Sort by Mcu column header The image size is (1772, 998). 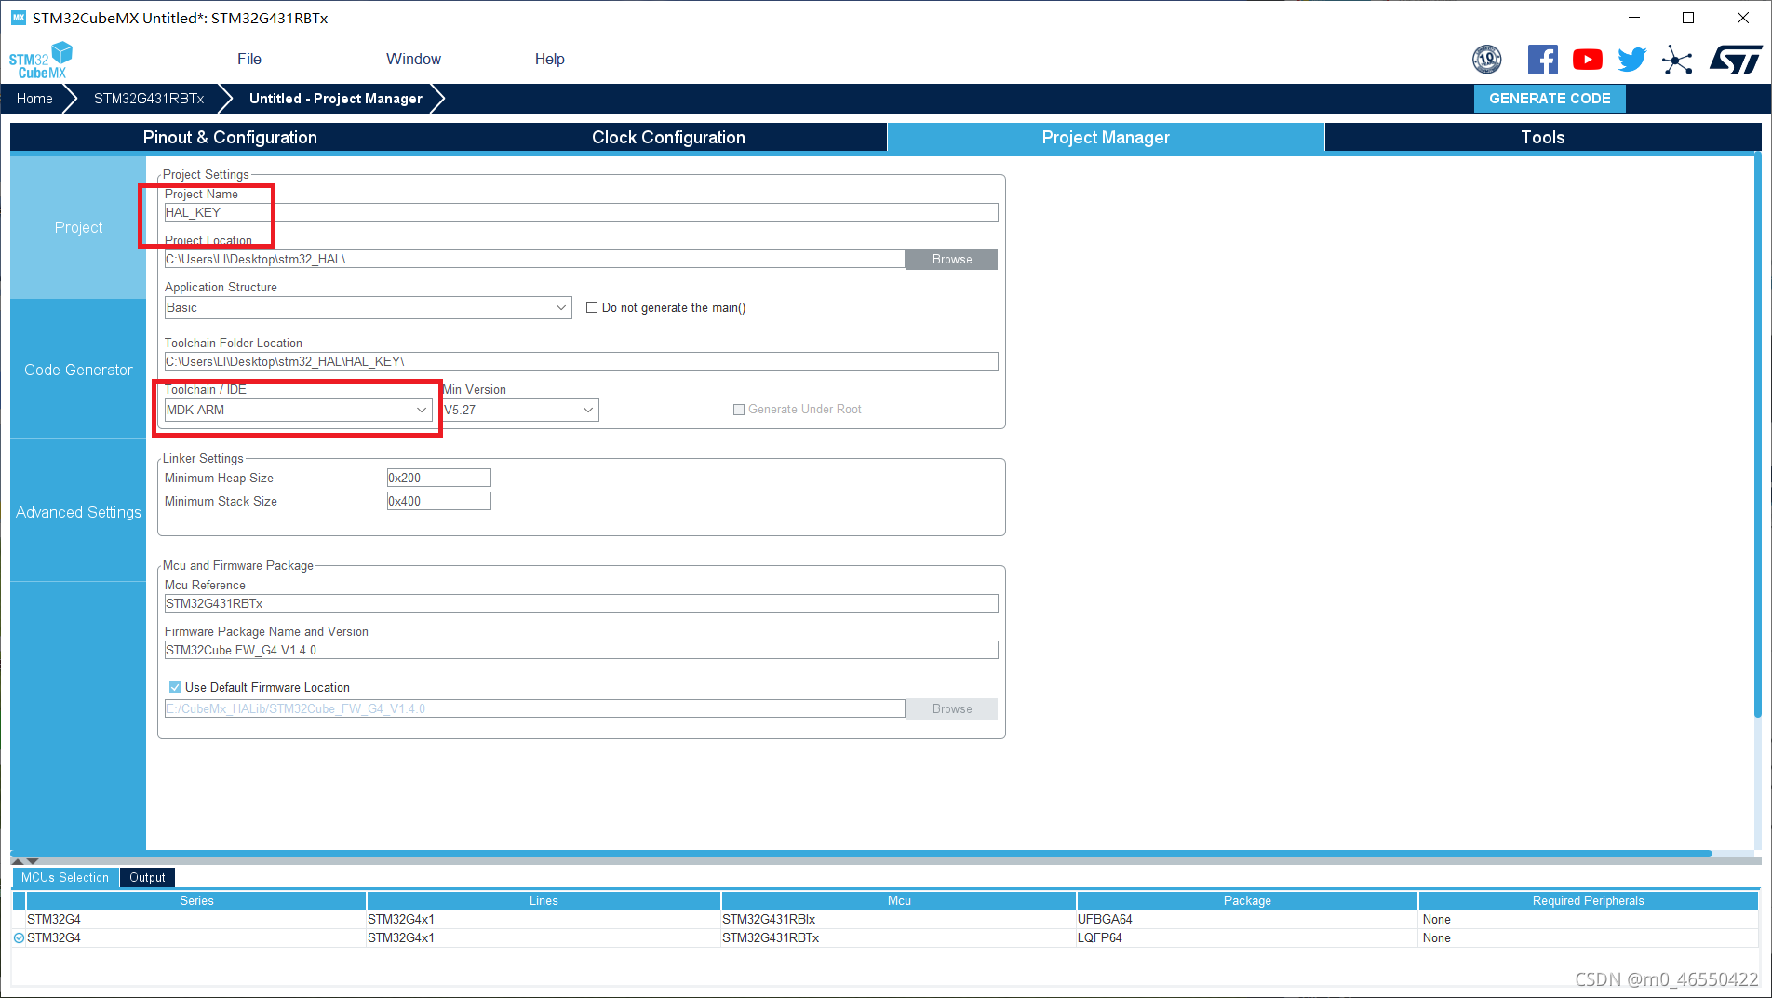point(899,900)
